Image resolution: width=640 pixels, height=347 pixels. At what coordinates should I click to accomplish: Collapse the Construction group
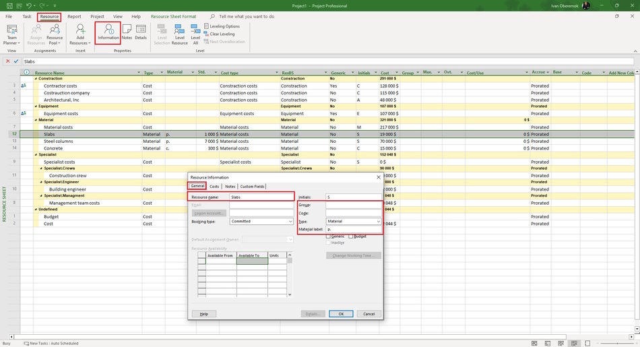pos(36,78)
